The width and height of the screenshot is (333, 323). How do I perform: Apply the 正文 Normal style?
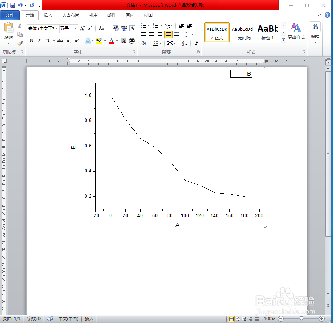(217, 32)
